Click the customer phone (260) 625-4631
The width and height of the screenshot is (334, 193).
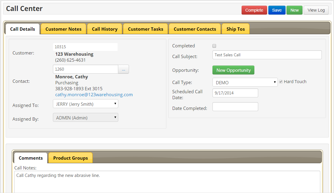(70, 60)
